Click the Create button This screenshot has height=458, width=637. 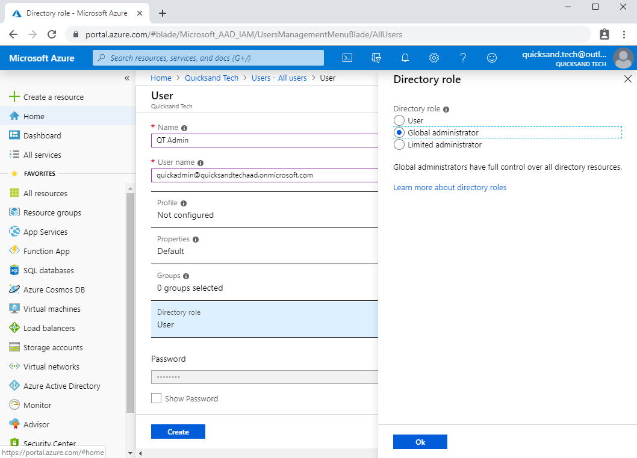(178, 432)
